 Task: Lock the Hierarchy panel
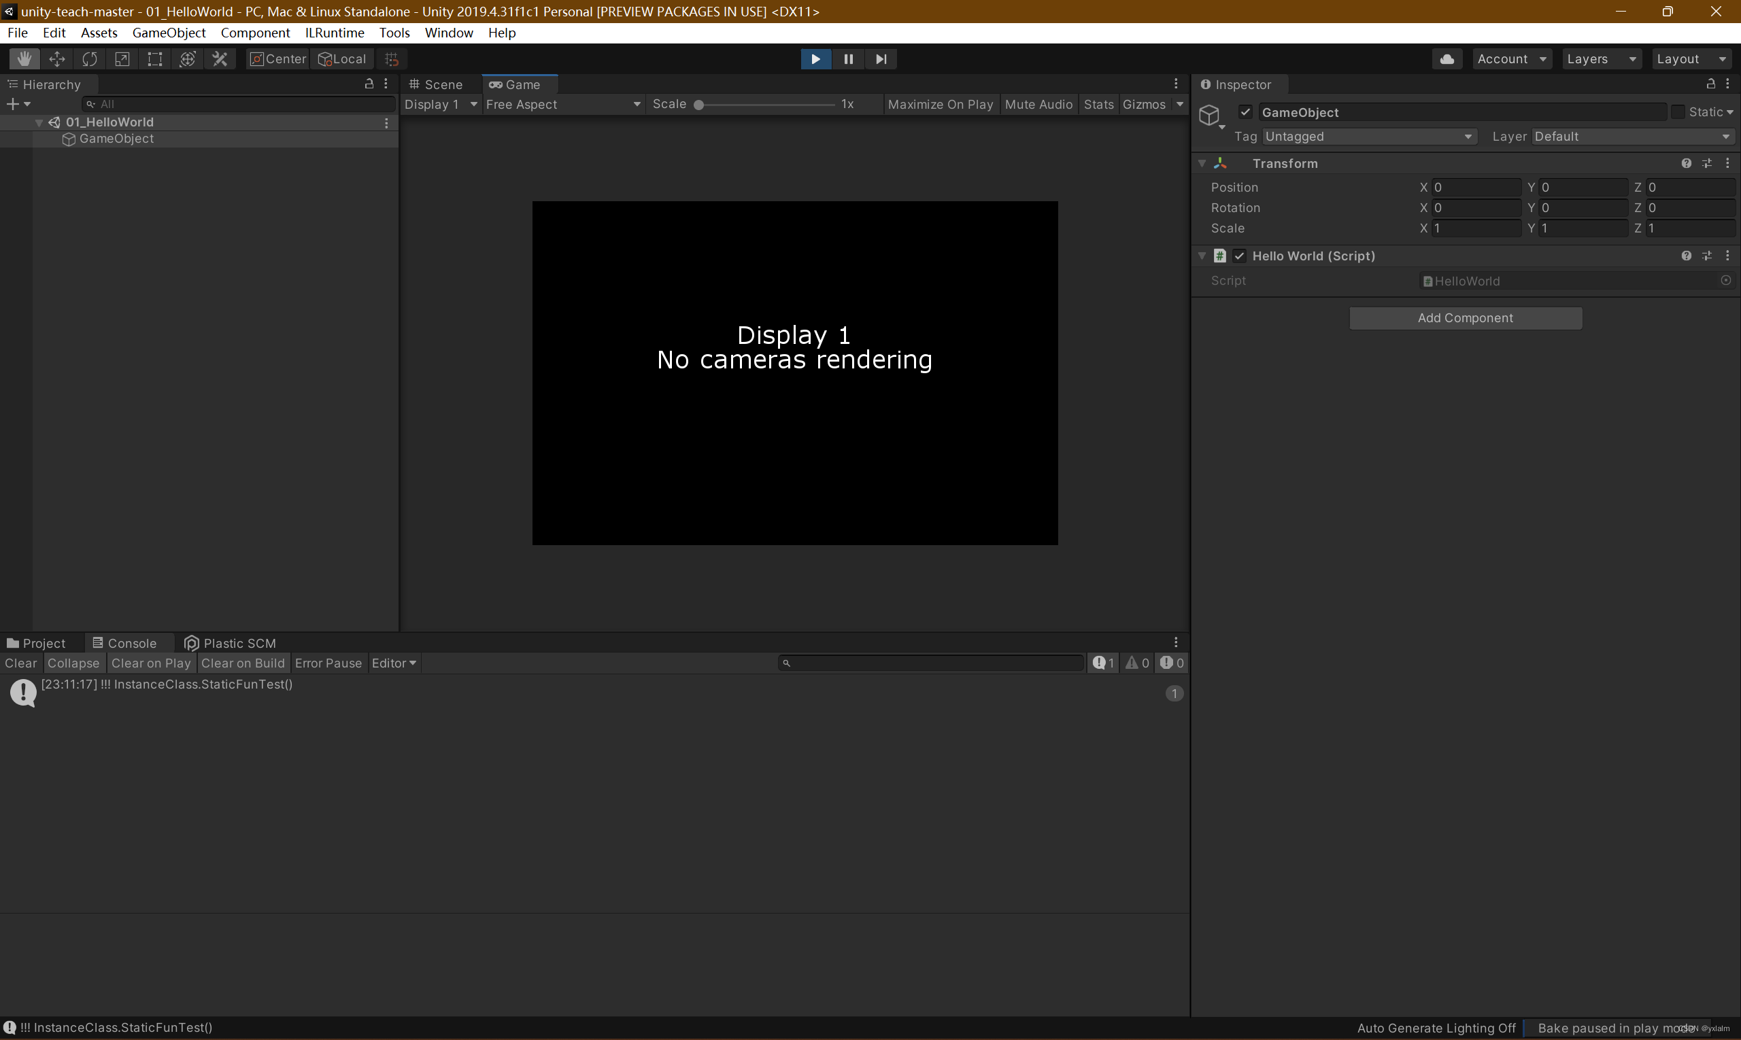tap(369, 84)
